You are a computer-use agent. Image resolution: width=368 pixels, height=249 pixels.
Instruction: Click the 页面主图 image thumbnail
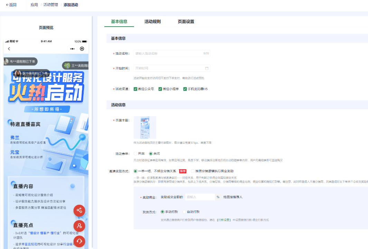[x=145, y=127]
